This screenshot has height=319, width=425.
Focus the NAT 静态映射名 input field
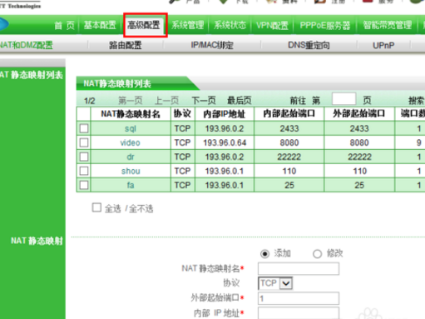pyautogui.click(x=299, y=268)
